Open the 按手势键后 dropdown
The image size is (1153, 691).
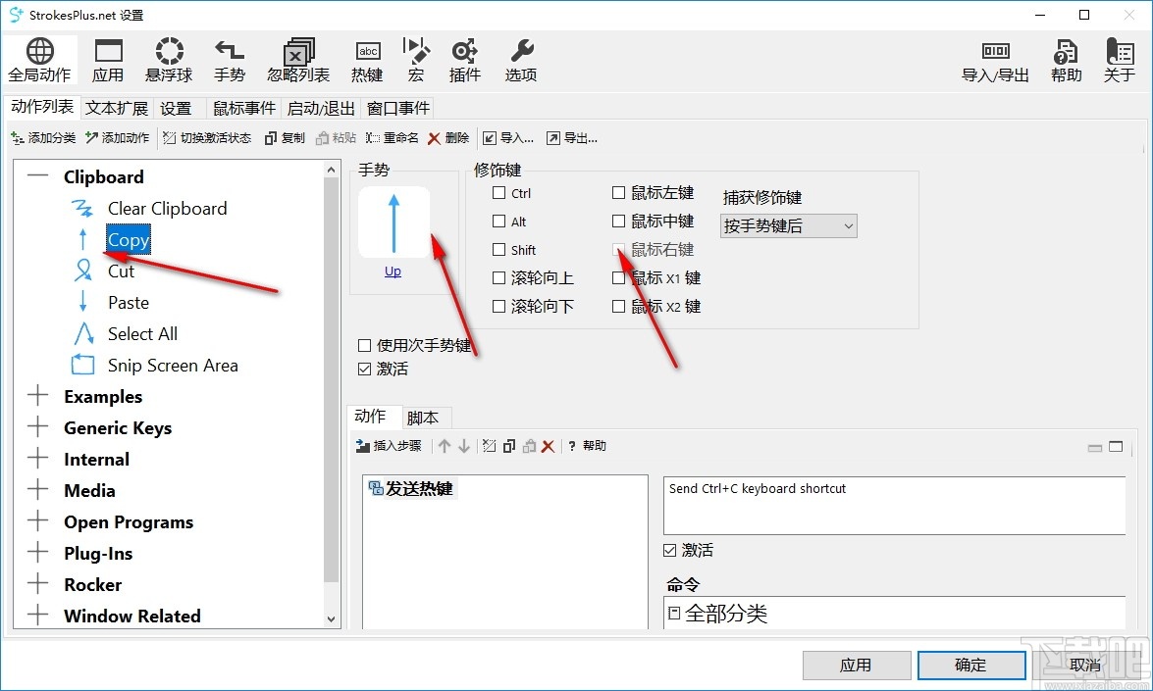pyautogui.click(x=787, y=225)
